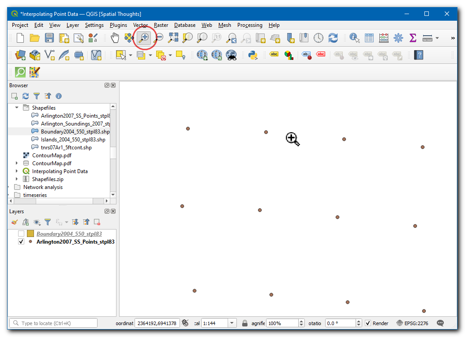Open the Project menu

[20, 25]
